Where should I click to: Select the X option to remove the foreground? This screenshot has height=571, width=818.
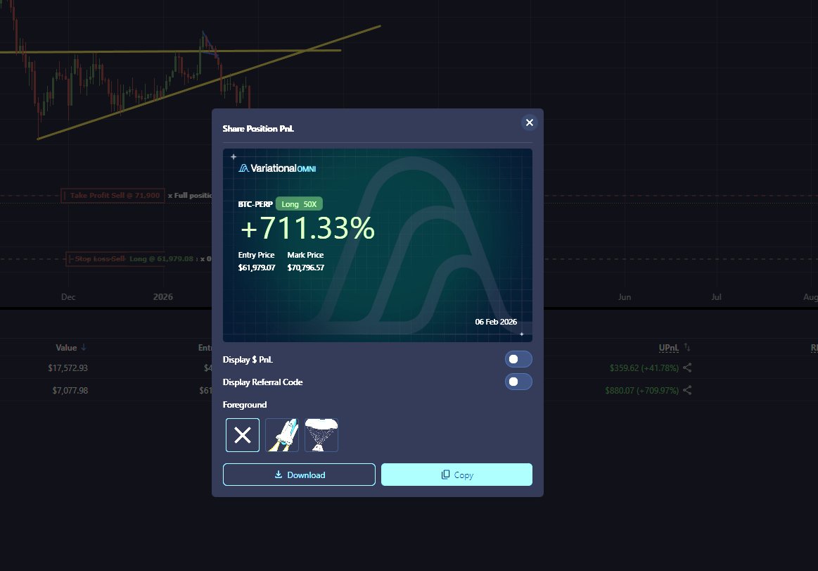242,434
